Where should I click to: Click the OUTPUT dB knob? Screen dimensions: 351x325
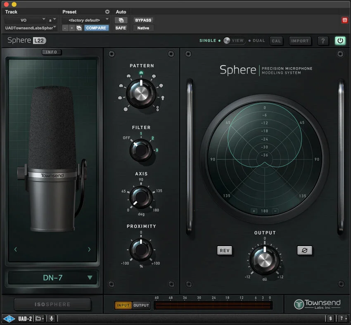coord(265,260)
